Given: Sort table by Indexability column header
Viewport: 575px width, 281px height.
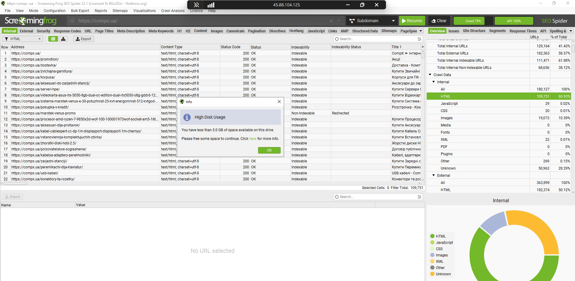Looking at the screenshot, I should tap(311, 47).
